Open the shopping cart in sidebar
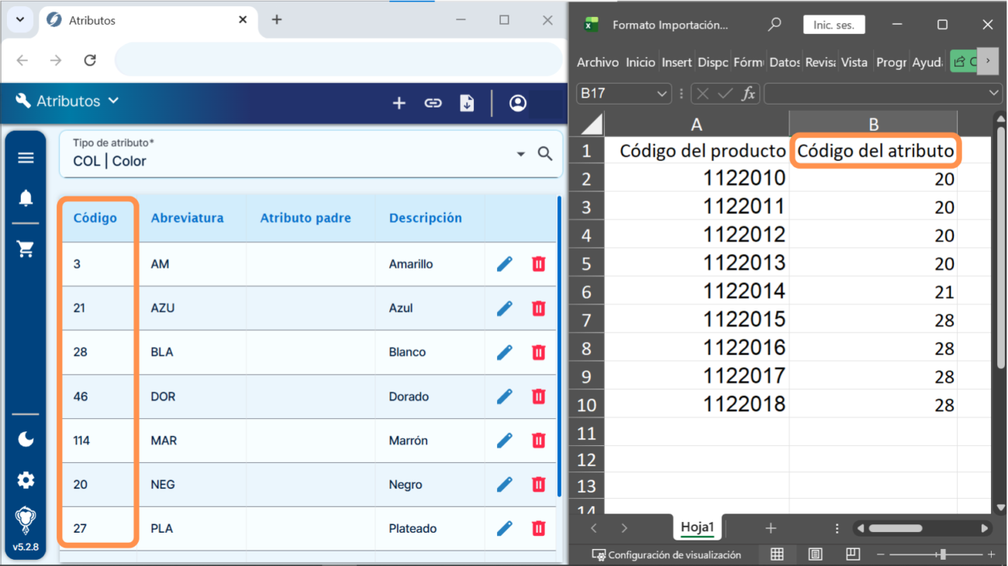Screen dimensions: 1008x566 point(26,249)
